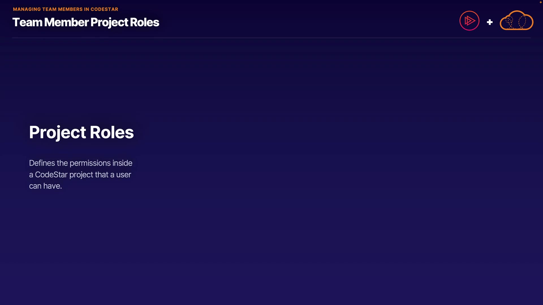The width and height of the screenshot is (543, 305).
Task: Click the red Pluralsight play logo
Action: (x=469, y=21)
